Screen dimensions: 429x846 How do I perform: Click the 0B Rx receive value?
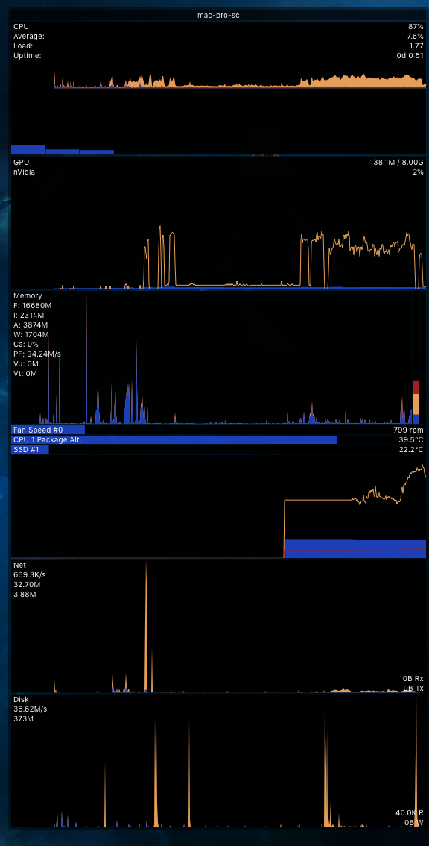pyautogui.click(x=413, y=678)
